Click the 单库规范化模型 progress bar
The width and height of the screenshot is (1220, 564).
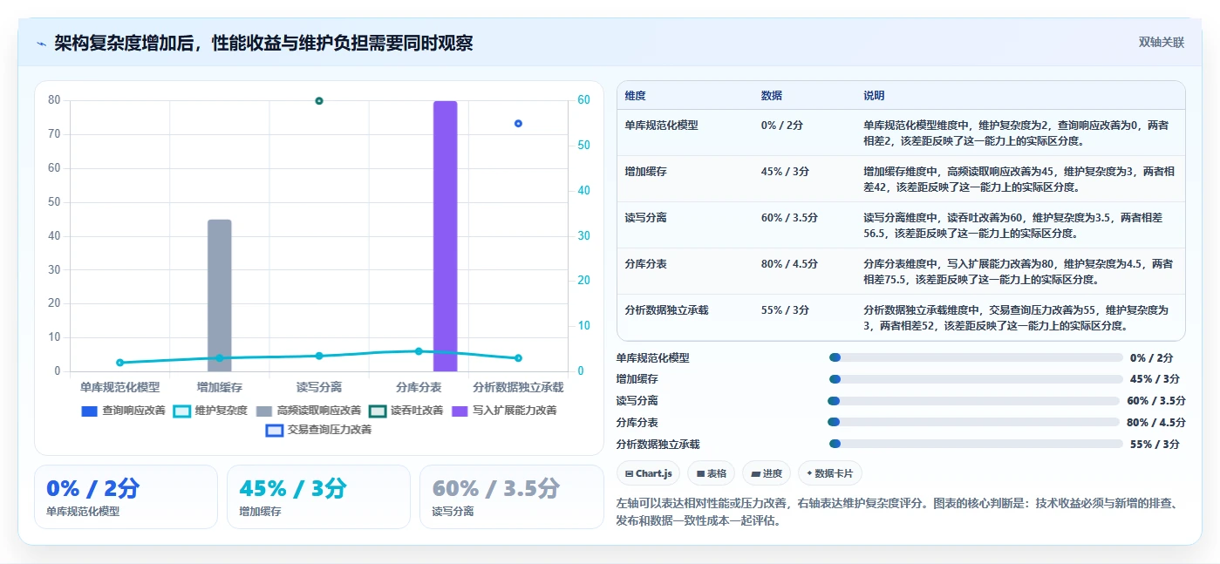pos(976,357)
